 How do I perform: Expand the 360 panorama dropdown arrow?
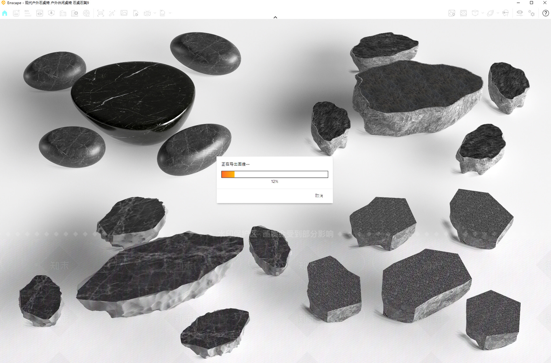[155, 13]
